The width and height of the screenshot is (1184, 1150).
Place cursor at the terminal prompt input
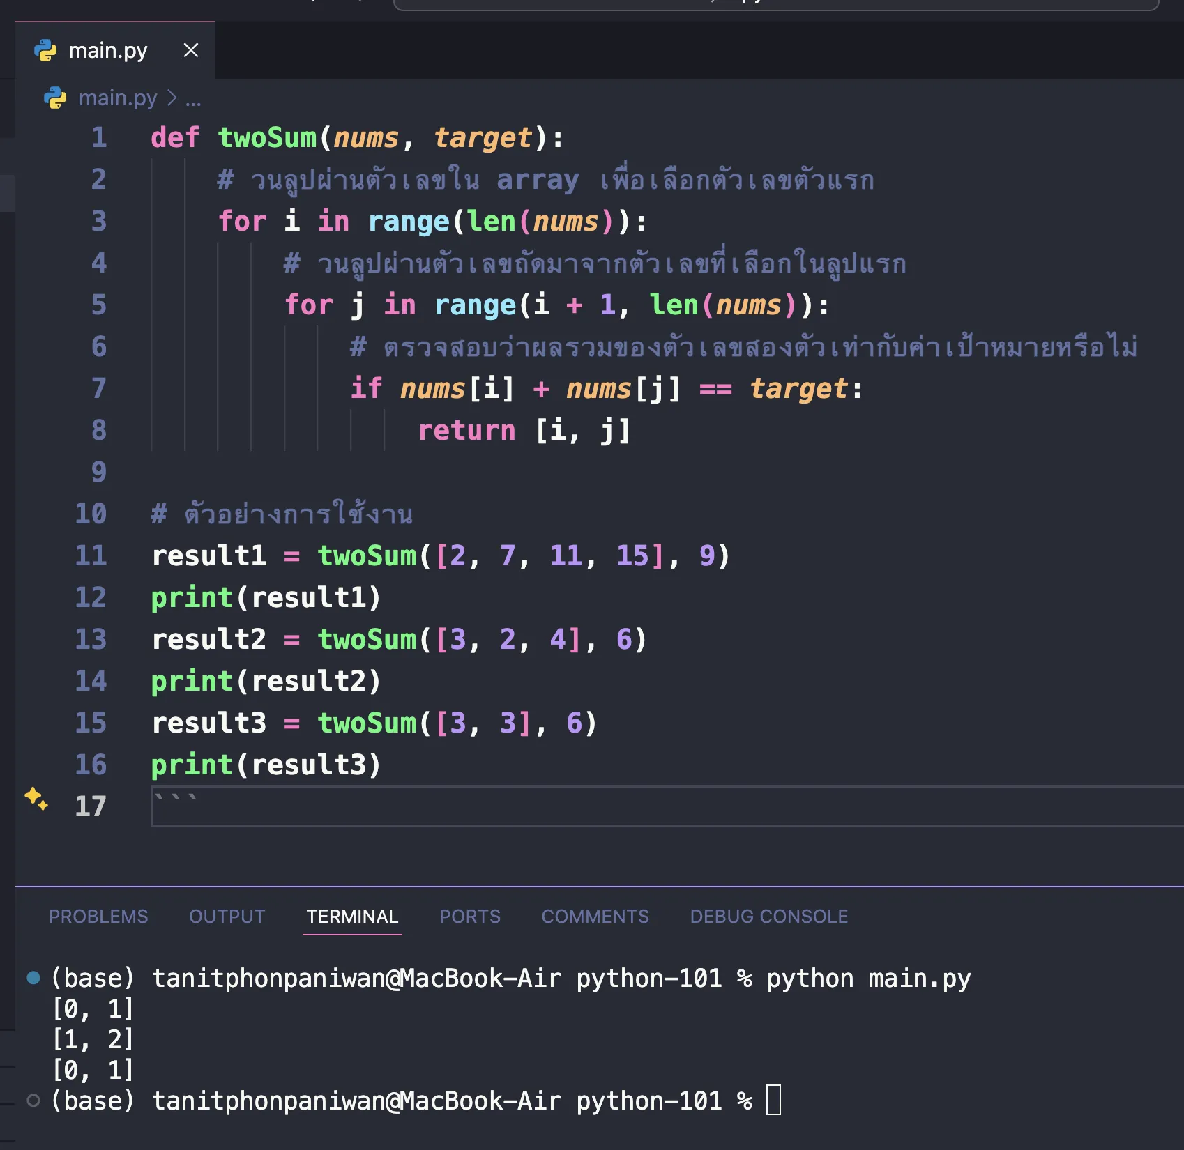click(773, 1101)
